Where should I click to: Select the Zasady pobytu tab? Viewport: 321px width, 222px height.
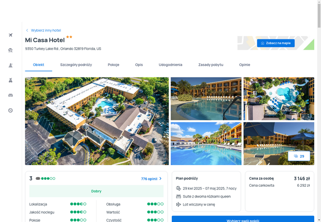(x=211, y=65)
